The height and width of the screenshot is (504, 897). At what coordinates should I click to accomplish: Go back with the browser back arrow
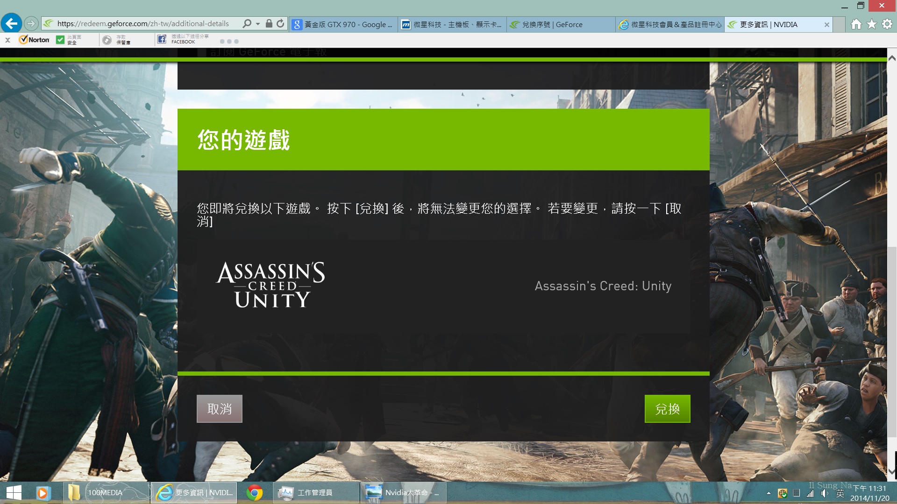point(11,23)
